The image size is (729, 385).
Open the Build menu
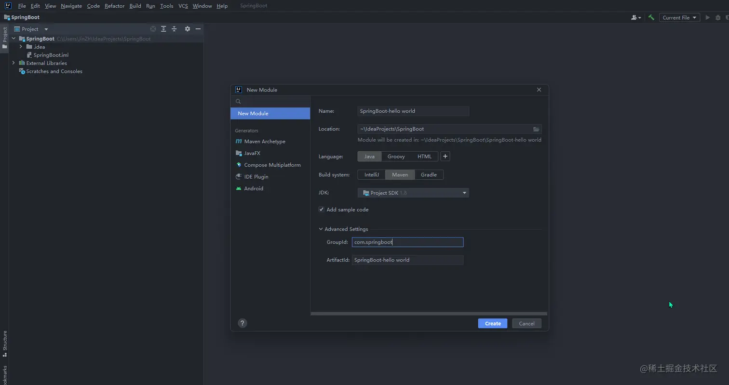(x=135, y=6)
